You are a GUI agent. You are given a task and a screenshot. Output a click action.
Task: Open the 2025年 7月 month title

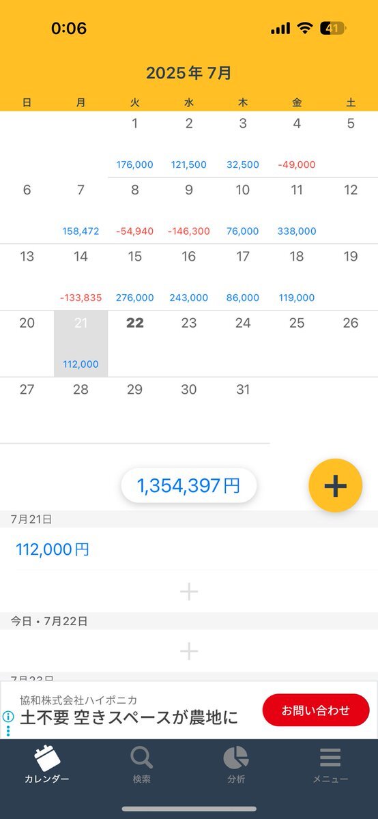[x=189, y=73]
